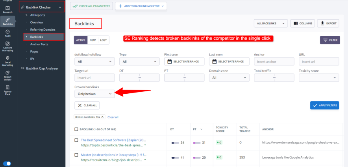The height and width of the screenshot is (167, 348).
Task: Open the Research section in sidebar
Action: tap(7, 9)
